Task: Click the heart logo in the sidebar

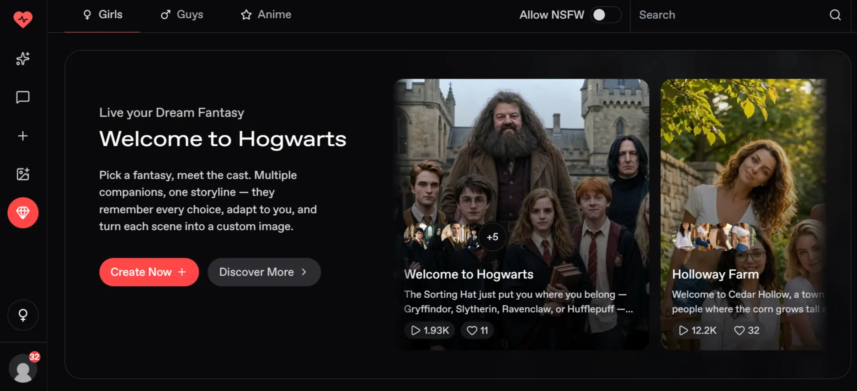Action: click(23, 19)
